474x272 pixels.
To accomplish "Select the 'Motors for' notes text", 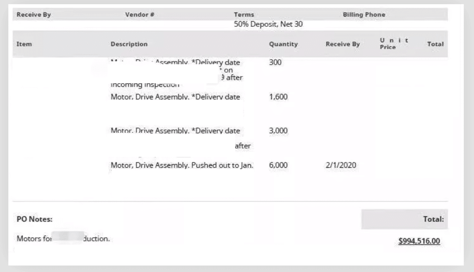I will click(x=34, y=238).
